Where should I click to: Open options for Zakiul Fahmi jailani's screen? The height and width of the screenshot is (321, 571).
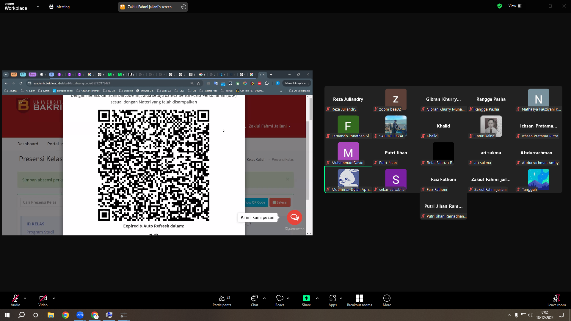click(184, 7)
